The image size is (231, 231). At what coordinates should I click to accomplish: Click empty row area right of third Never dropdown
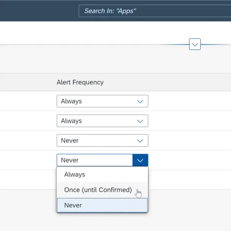click(x=189, y=140)
